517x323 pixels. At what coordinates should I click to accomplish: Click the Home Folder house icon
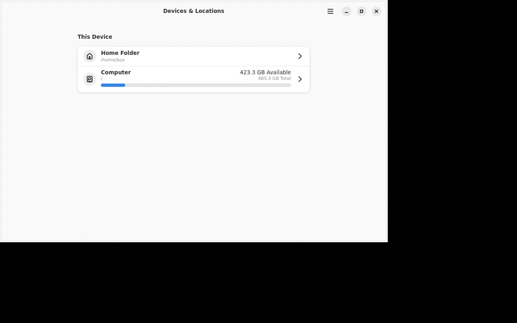coord(89,56)
